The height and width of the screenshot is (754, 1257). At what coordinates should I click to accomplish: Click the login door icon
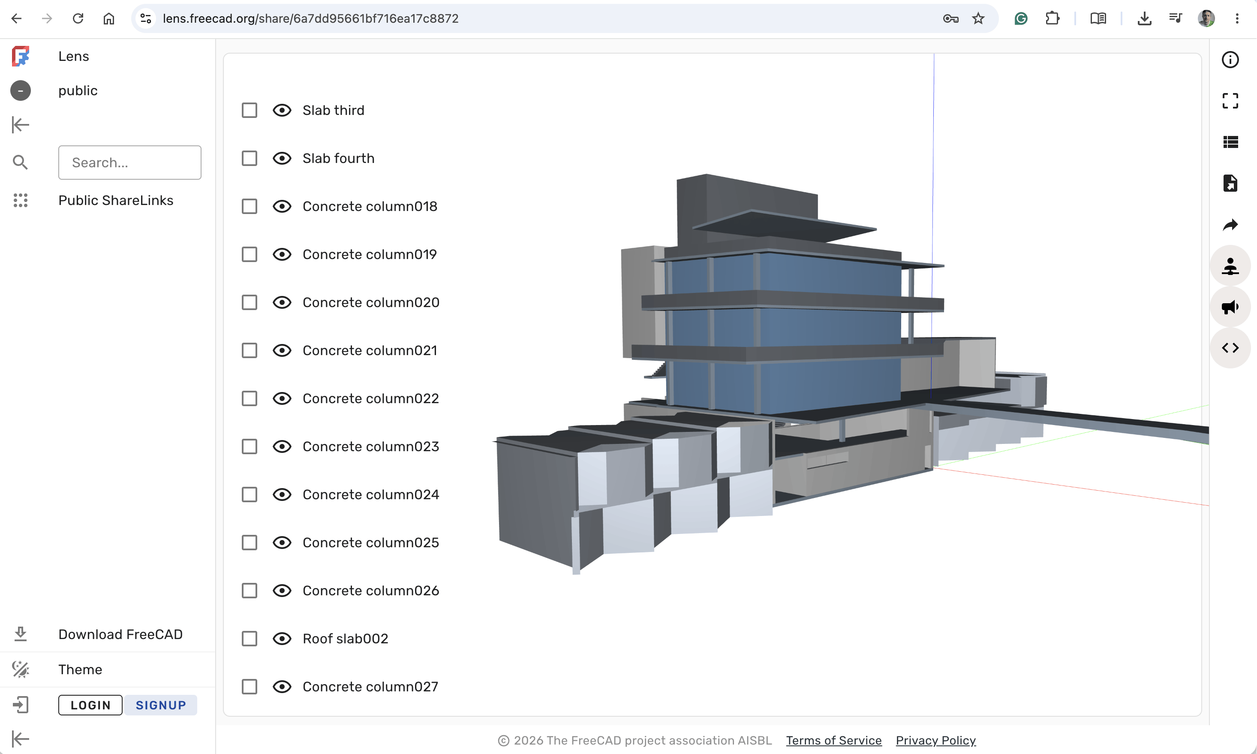pos(20,705)
